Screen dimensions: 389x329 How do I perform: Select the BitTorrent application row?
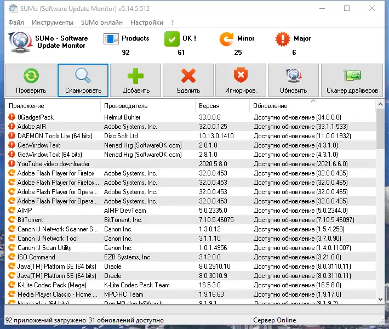click(30, 219)
